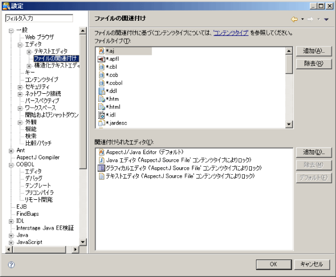Select デバッグ under COBOL

click(34, 178)
